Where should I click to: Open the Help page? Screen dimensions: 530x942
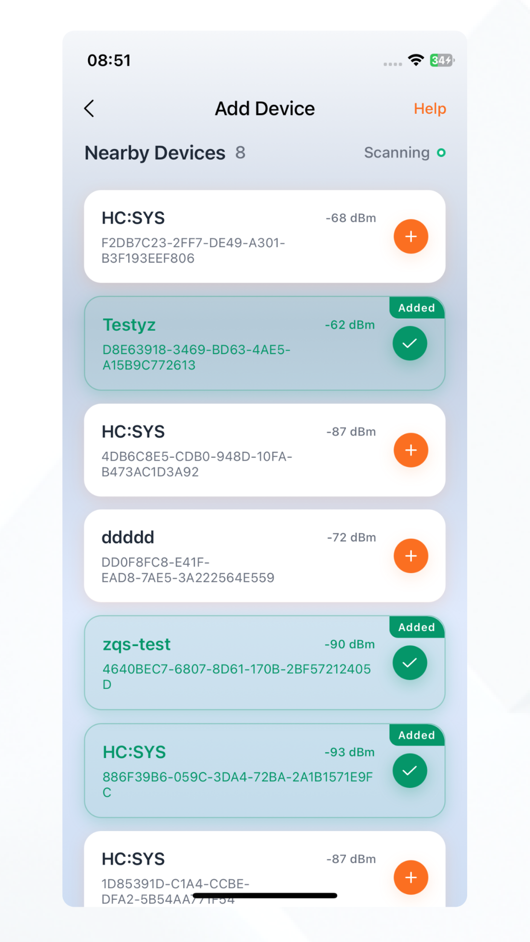[429, 108]
